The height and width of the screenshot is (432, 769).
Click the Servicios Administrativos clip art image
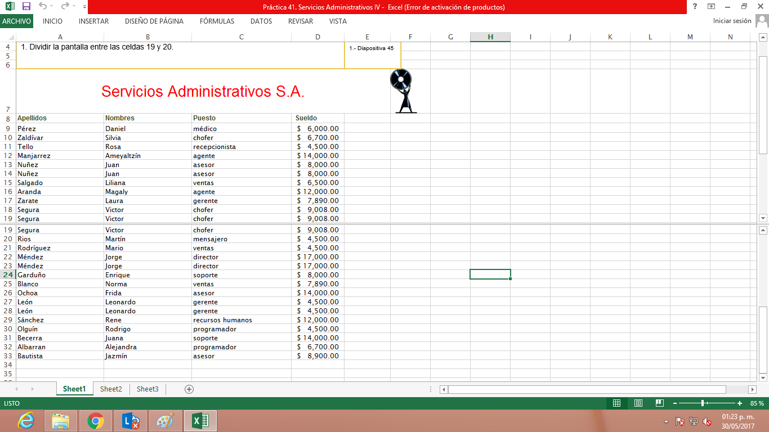pos(404,91)
